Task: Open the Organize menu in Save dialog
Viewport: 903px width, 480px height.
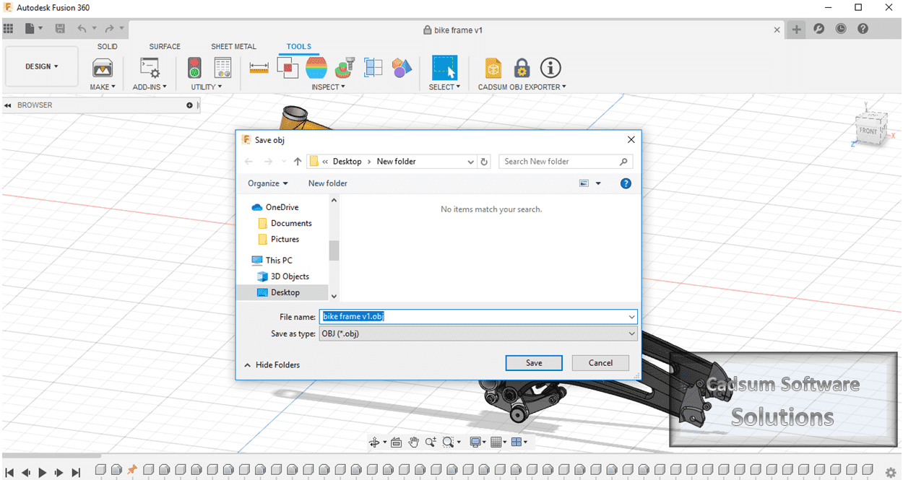Action: [x=267, y=183]
